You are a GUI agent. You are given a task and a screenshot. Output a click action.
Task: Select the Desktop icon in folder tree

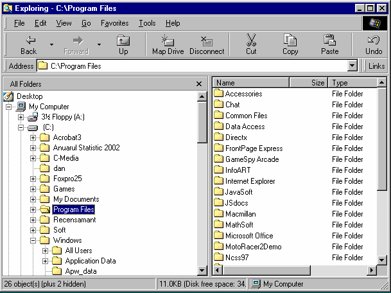point(8,96)
